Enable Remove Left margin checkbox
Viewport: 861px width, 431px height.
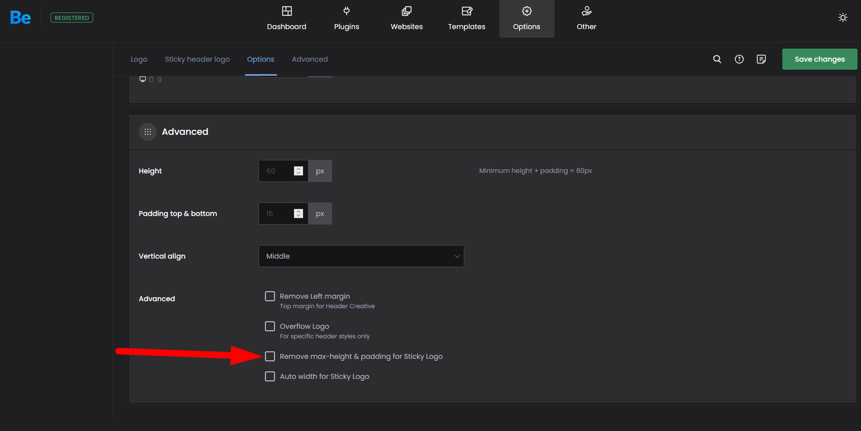coord(270,296)
